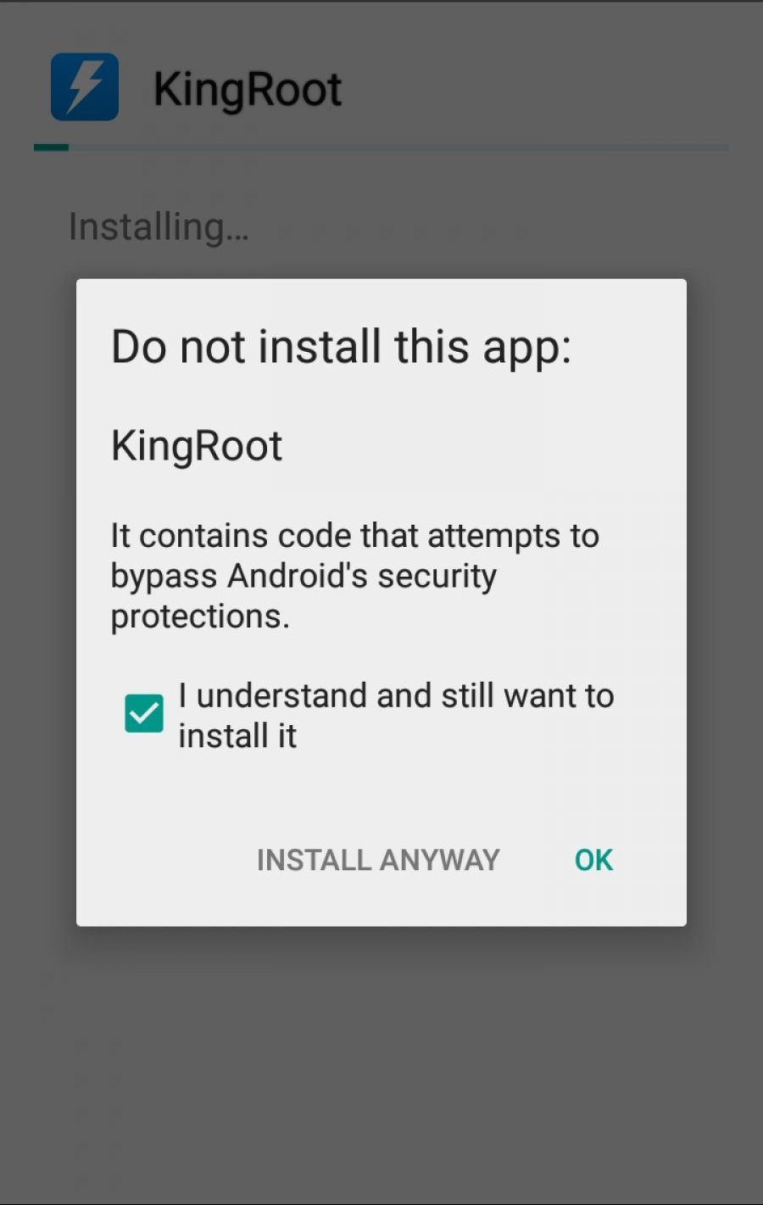
Task: Tap the filled teal segment of progress bar
Action: pos(51,148)
